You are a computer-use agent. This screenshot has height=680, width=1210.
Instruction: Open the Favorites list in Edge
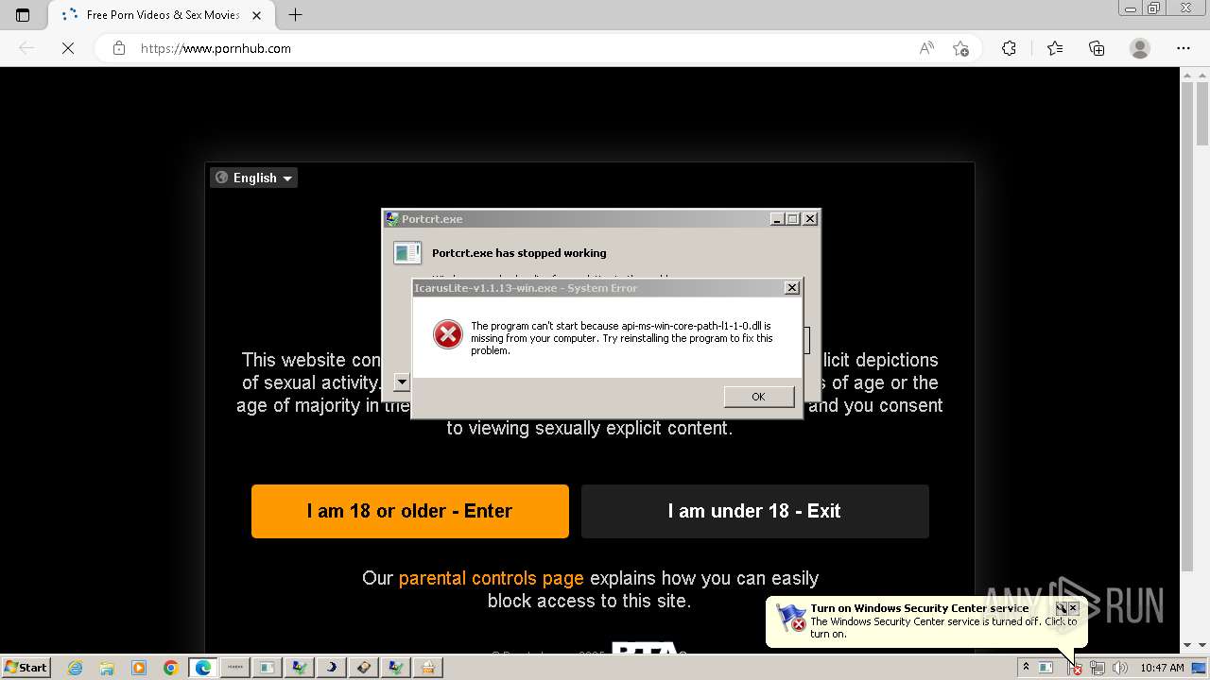pyautogui.click(x=1055, y=48)
